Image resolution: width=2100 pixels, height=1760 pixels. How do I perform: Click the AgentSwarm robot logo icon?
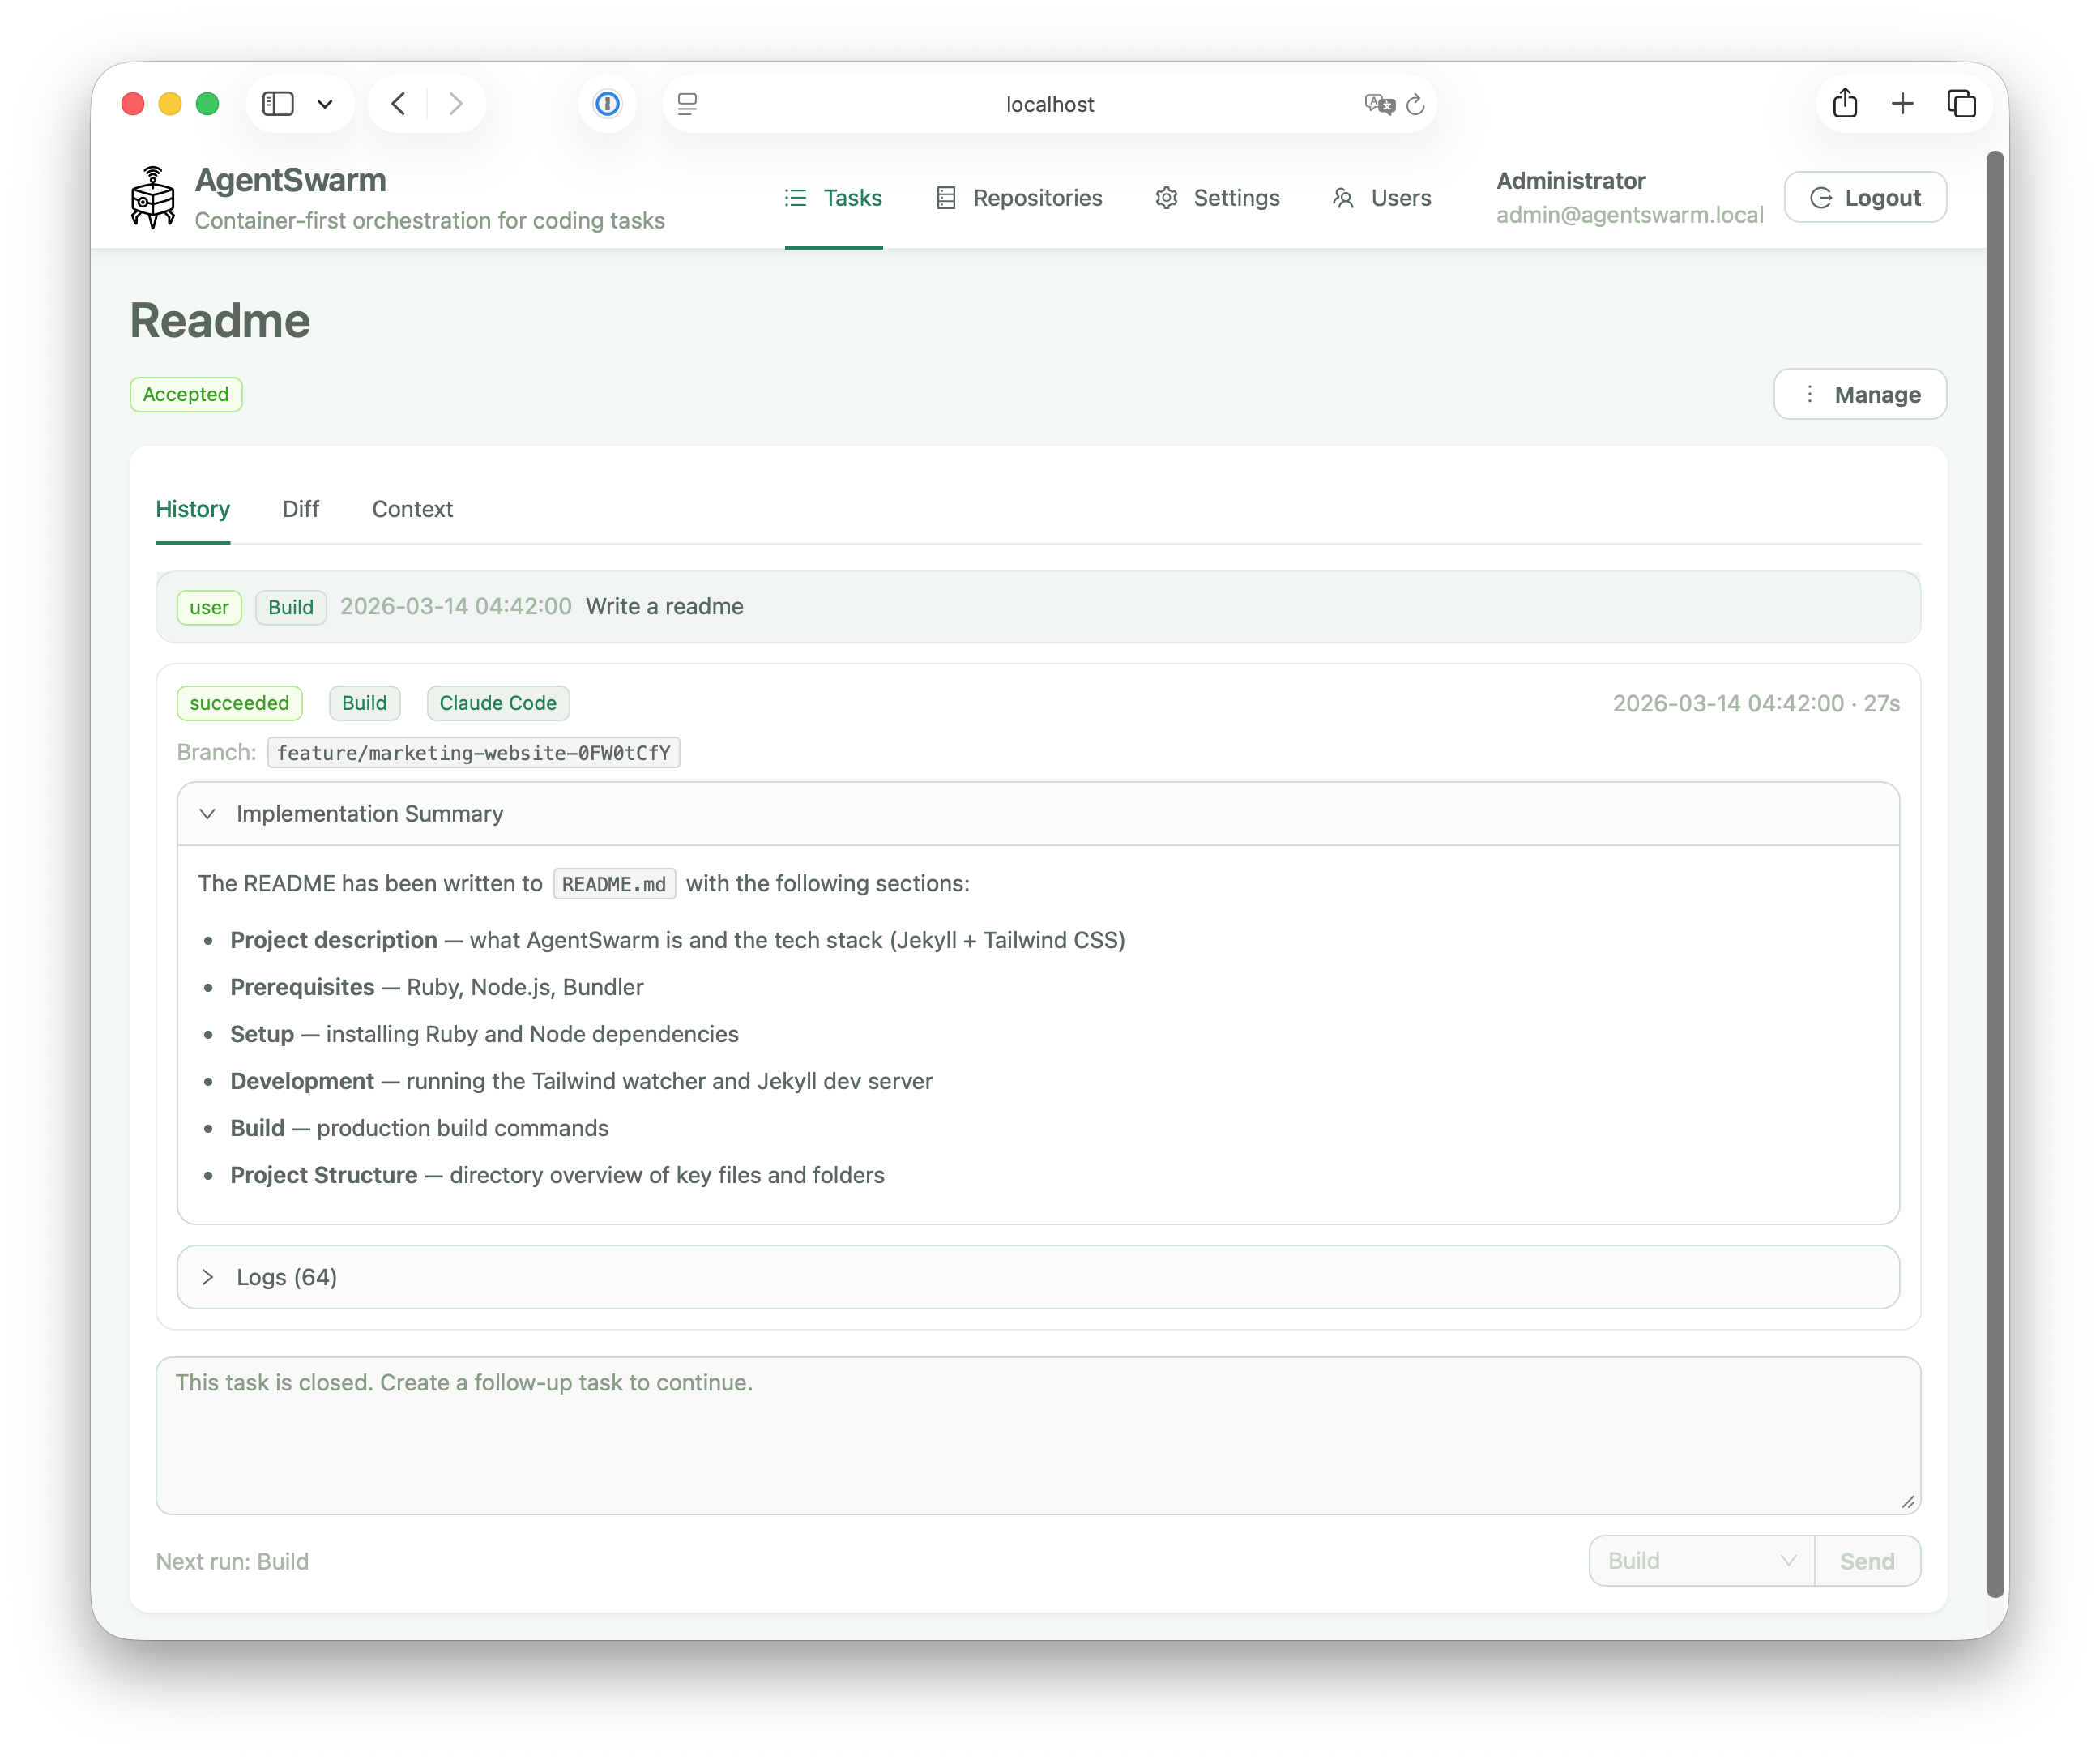point(153,197)
